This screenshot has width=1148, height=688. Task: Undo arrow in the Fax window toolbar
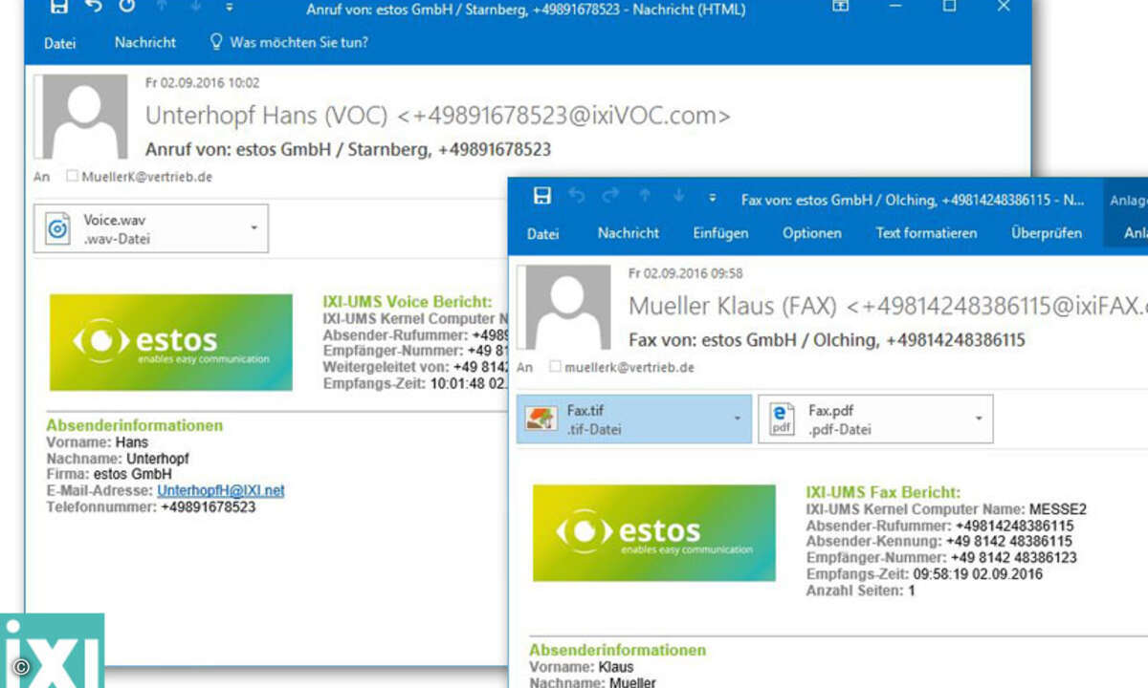click(x=576, y=197)
